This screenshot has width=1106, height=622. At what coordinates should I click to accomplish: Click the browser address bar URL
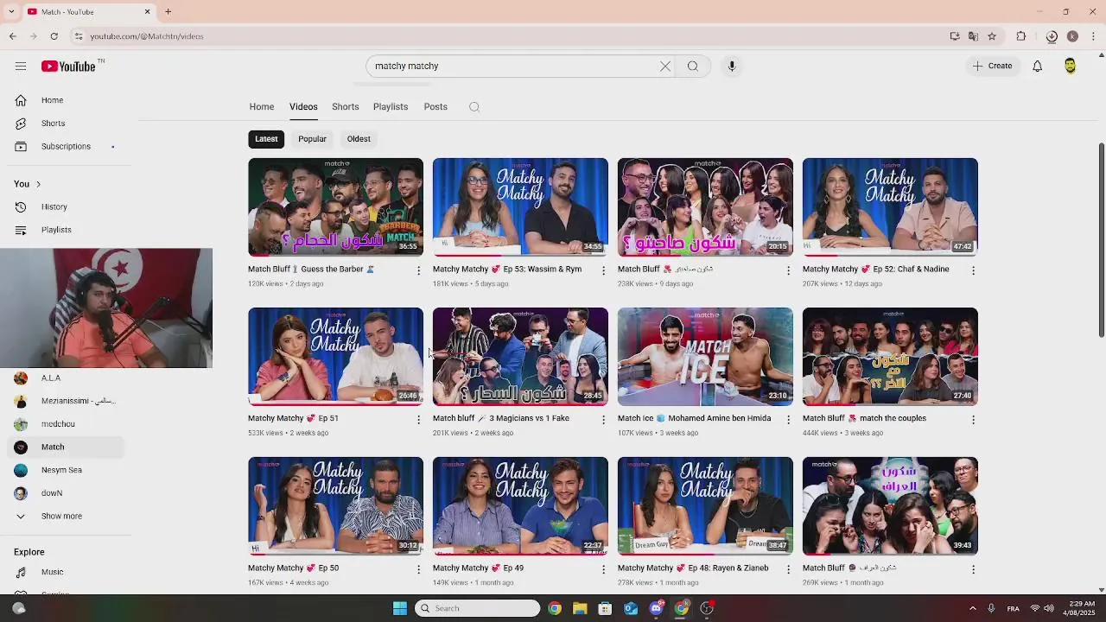coord(147,36)
